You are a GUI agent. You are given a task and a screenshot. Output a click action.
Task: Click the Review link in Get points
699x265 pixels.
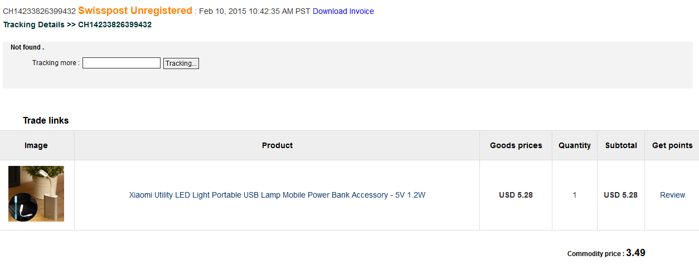click(672, 195)
